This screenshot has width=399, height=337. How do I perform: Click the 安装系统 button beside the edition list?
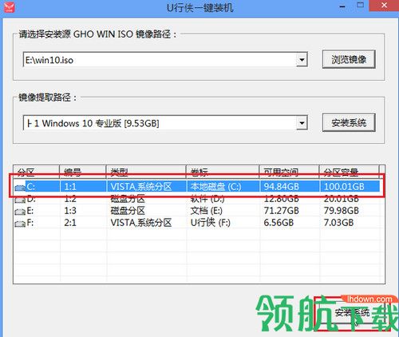click(349, 122)
